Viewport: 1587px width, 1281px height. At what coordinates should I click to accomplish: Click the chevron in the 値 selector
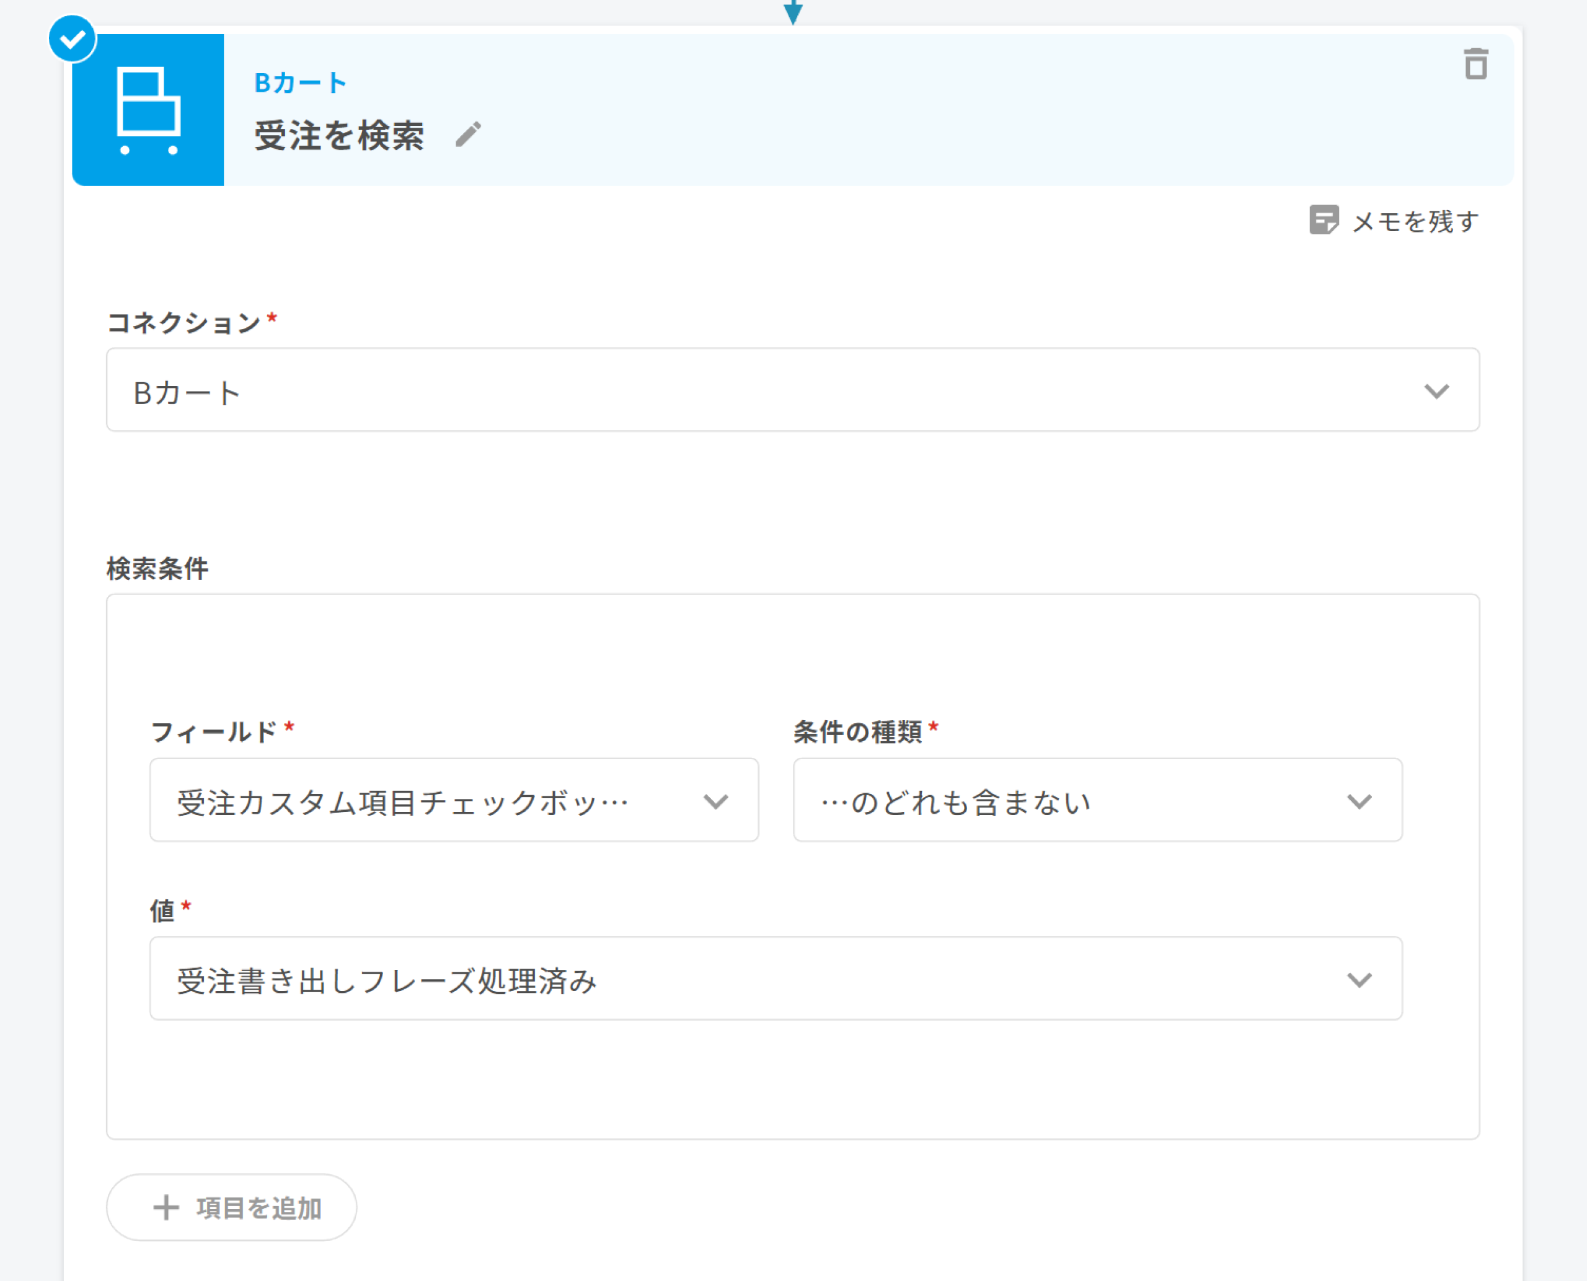tap(1359, 979)
